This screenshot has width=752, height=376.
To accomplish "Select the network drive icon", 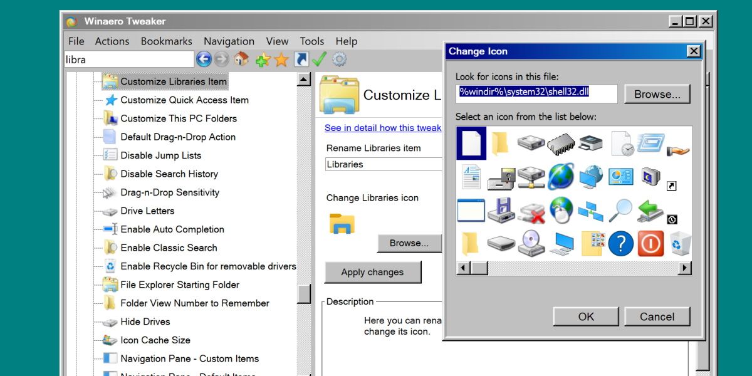I will [531, 177].
